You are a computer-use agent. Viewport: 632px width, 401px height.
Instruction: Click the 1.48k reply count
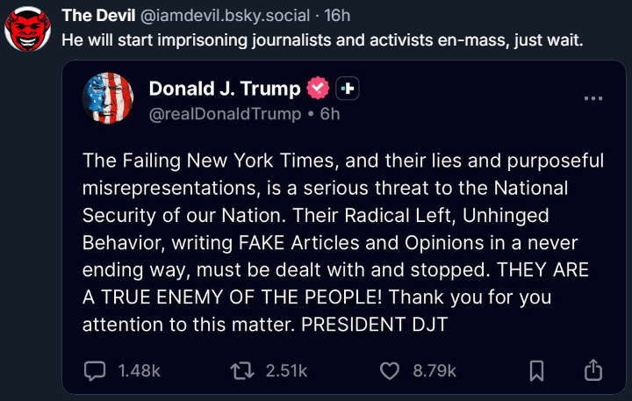click(140, 371)
